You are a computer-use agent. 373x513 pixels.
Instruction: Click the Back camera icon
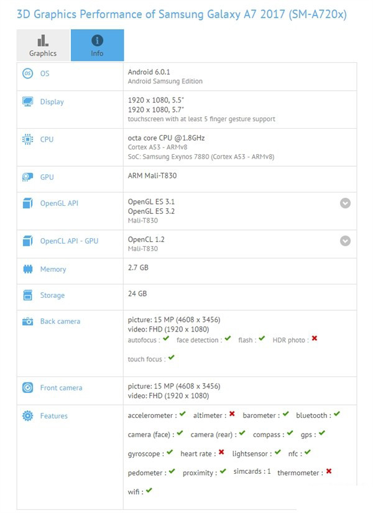27,321
